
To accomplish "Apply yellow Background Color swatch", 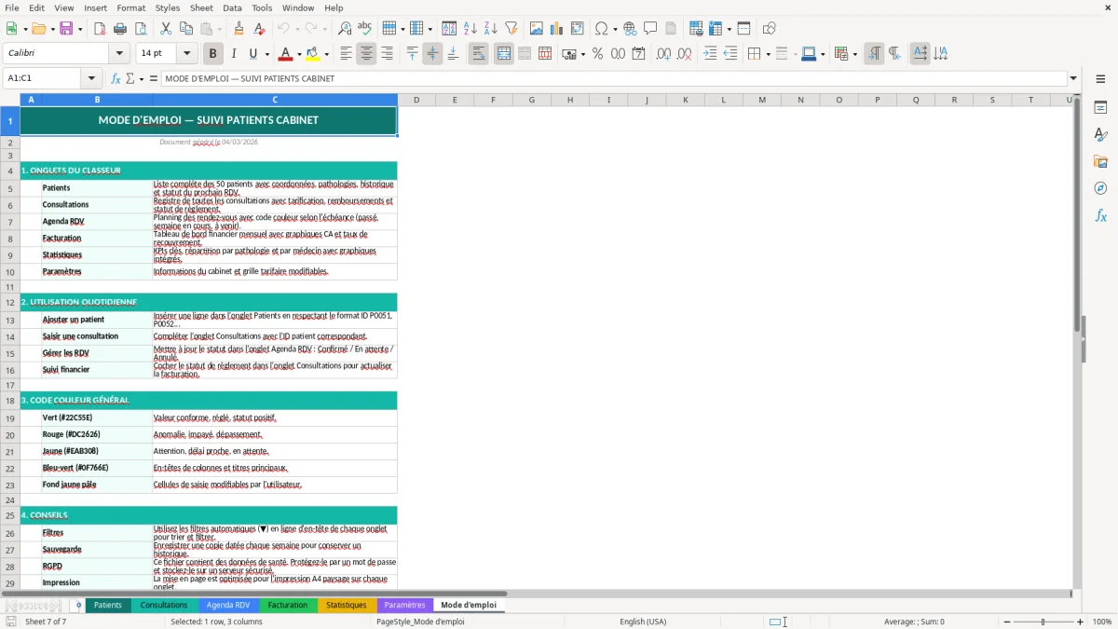I will click(x=312, y=54).
